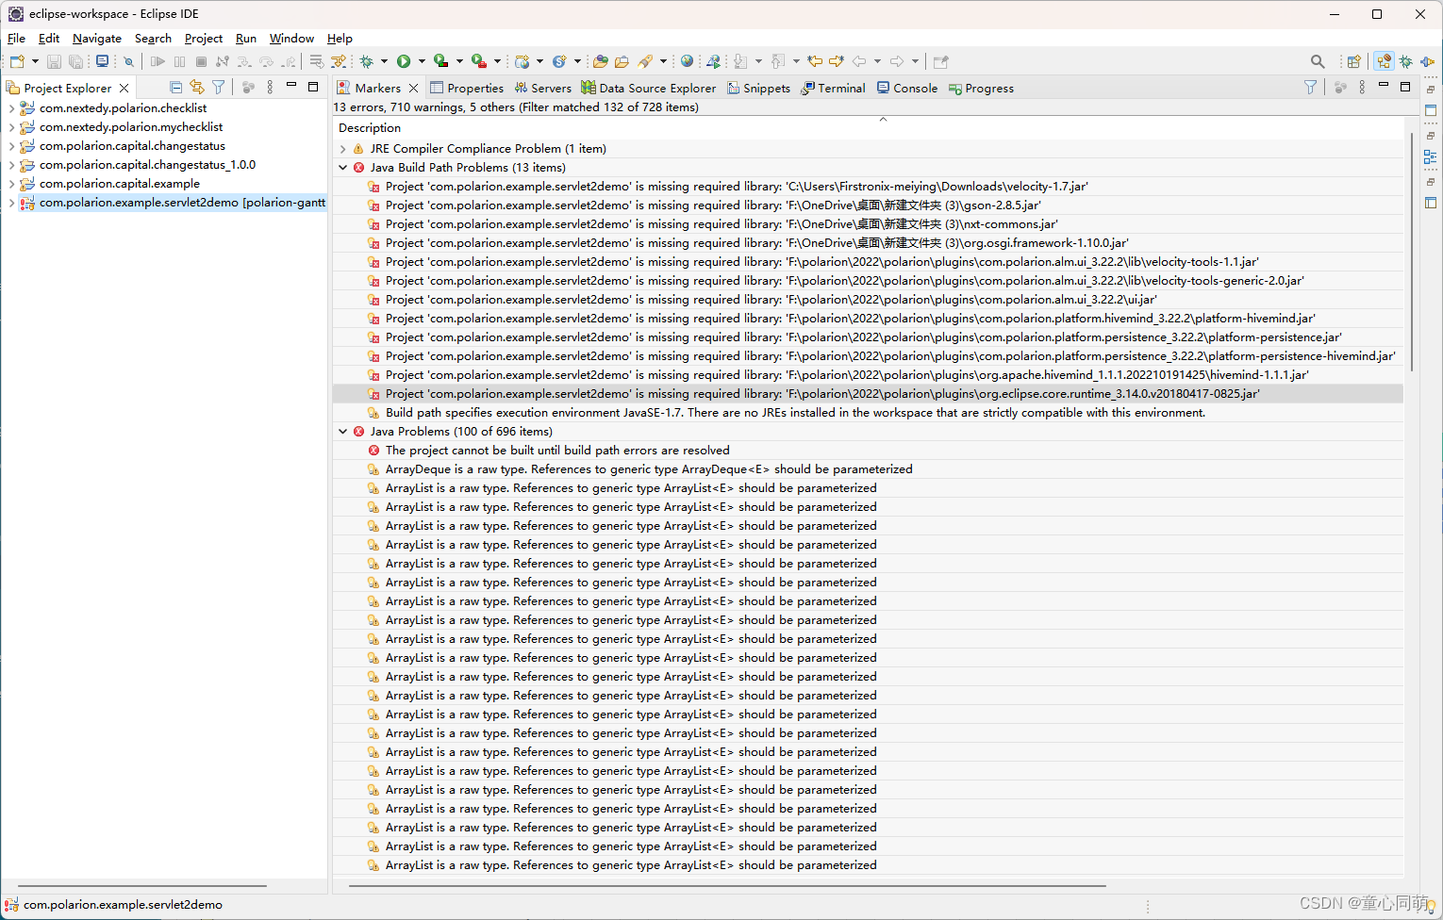The image size is (1443, 920).
Task: Switch to the Terminal tab
Action: (x=833, y=88)
